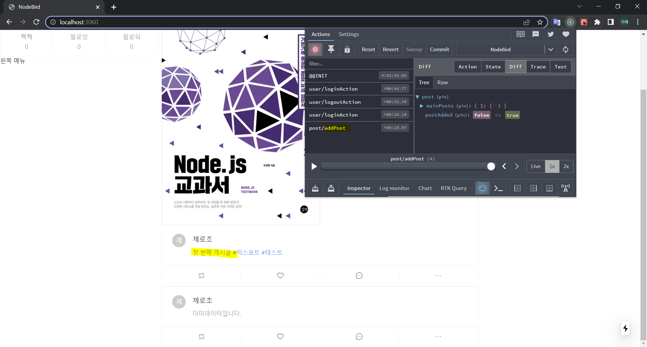Select user/loginAction row at +00:44.77
The width and height of the screenshot is (647, 347).
tap(359, 89)
